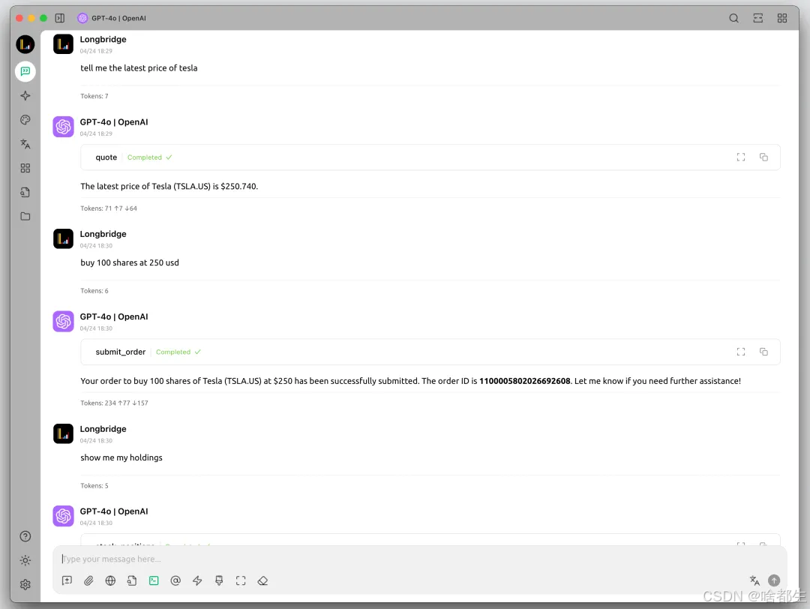Clear context with eraser icon

tap(262, 580)
